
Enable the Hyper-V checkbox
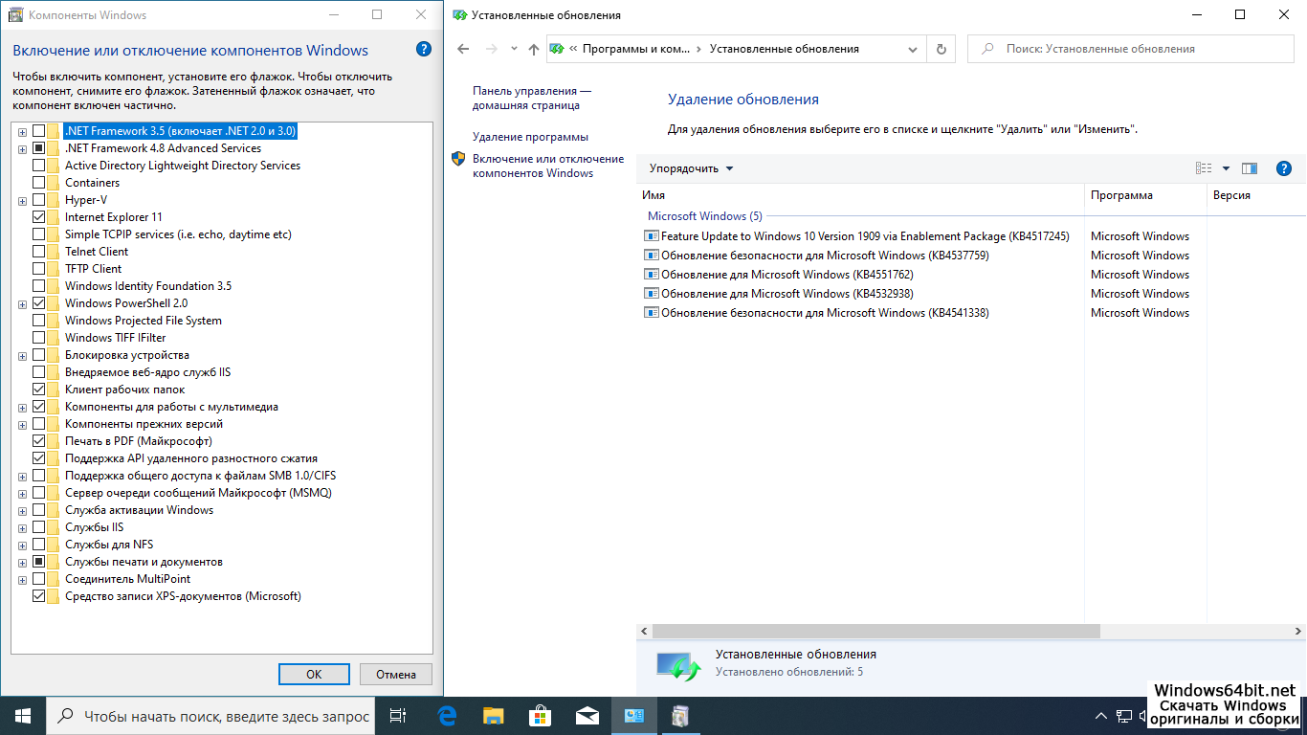point(39,200)
